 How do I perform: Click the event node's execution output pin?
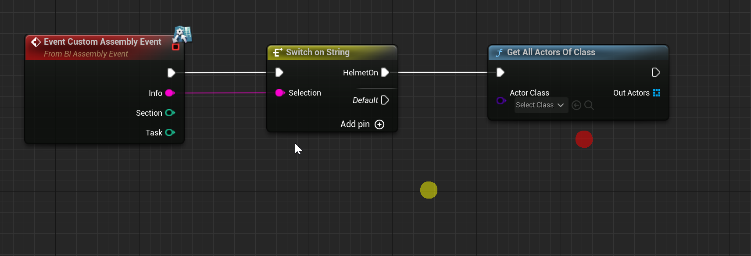[x=172, y=73]
